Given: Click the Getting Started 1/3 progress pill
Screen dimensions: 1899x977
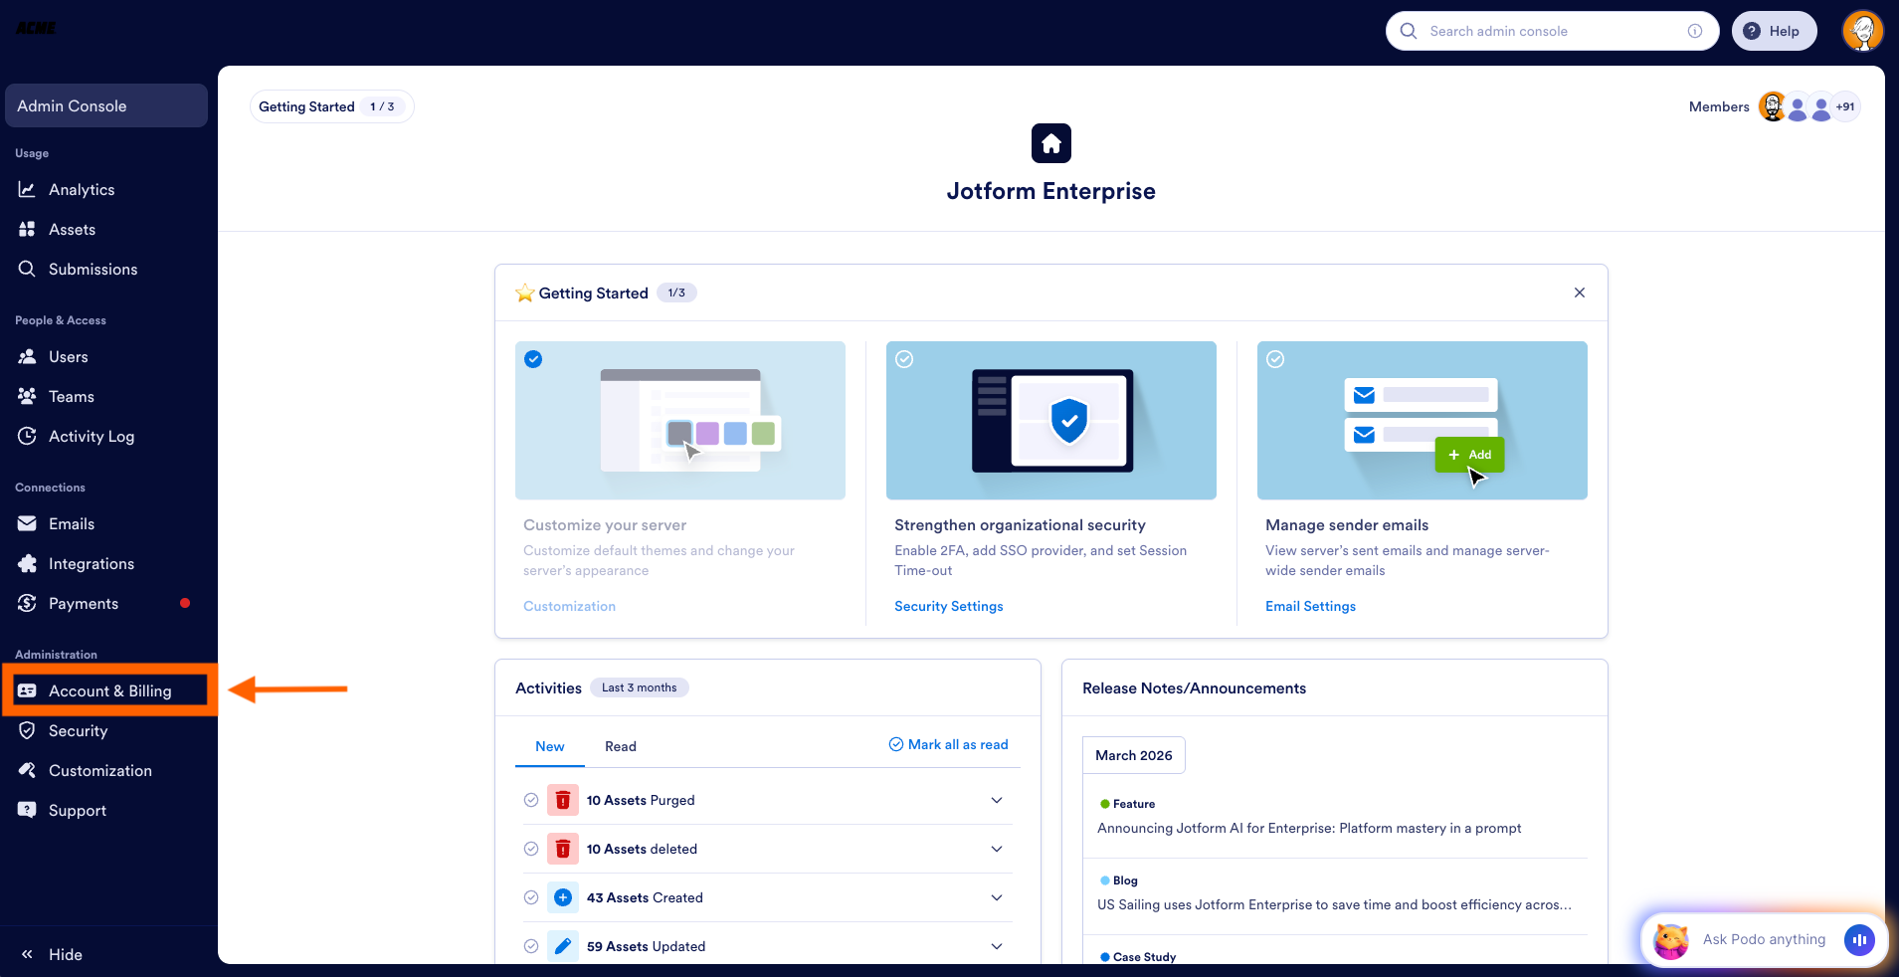Looking at the screenshot, I should coord(331,106).
